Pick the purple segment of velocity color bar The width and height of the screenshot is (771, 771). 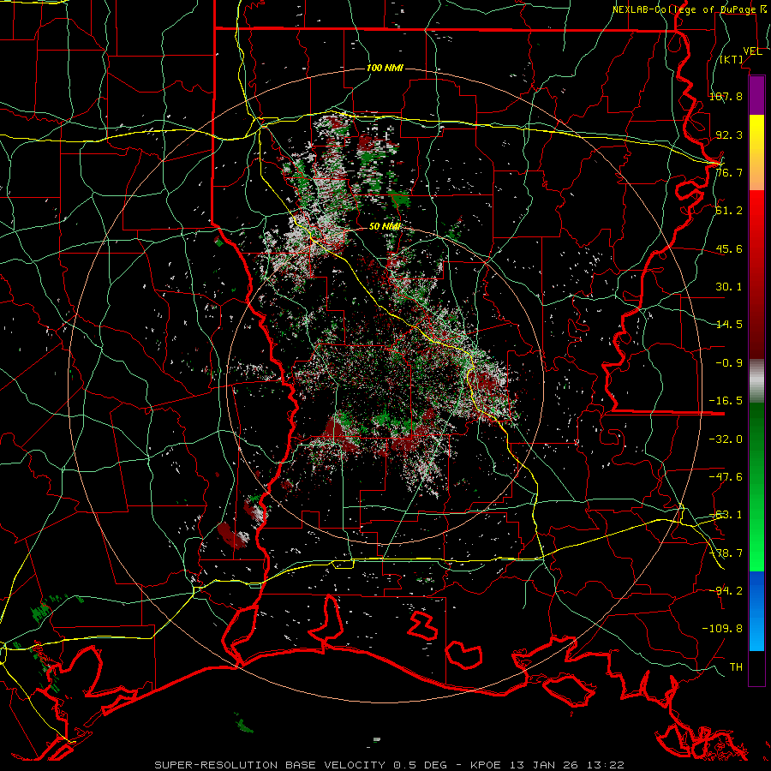click(756, 95)
